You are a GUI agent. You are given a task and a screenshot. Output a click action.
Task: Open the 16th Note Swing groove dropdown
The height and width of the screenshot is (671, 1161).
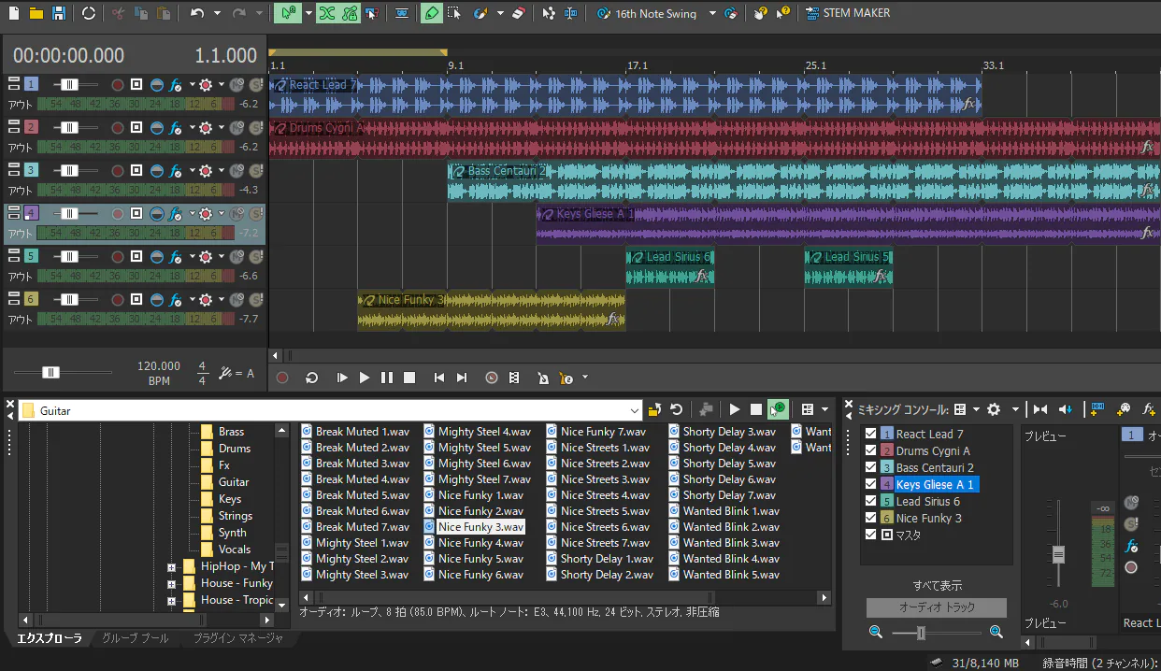(x=712, y=14)
